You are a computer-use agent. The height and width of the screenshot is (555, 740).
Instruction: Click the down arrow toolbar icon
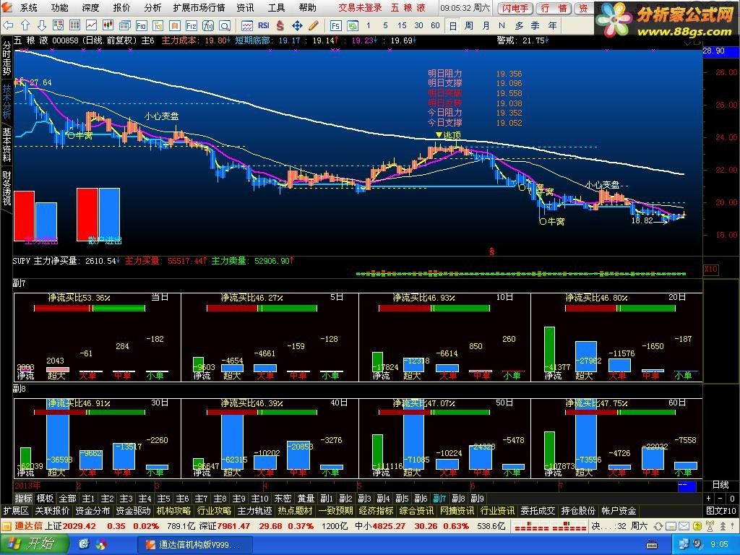click(41, 25)
